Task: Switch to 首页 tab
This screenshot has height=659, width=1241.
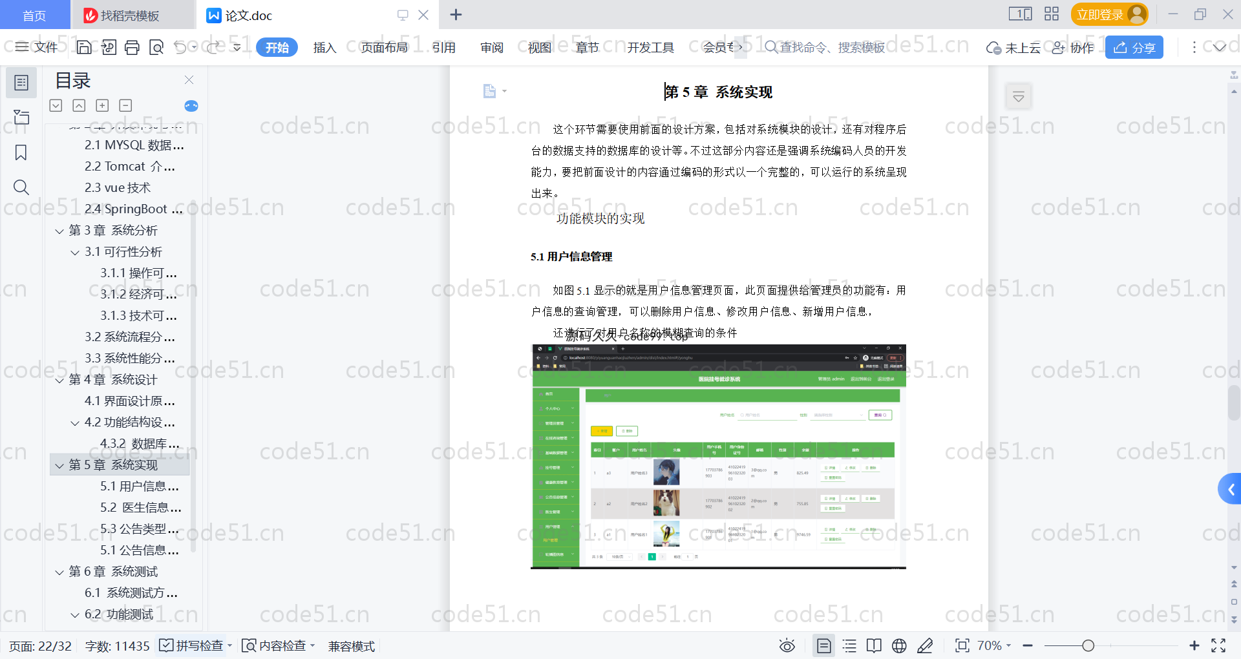Action: point(34,15)
